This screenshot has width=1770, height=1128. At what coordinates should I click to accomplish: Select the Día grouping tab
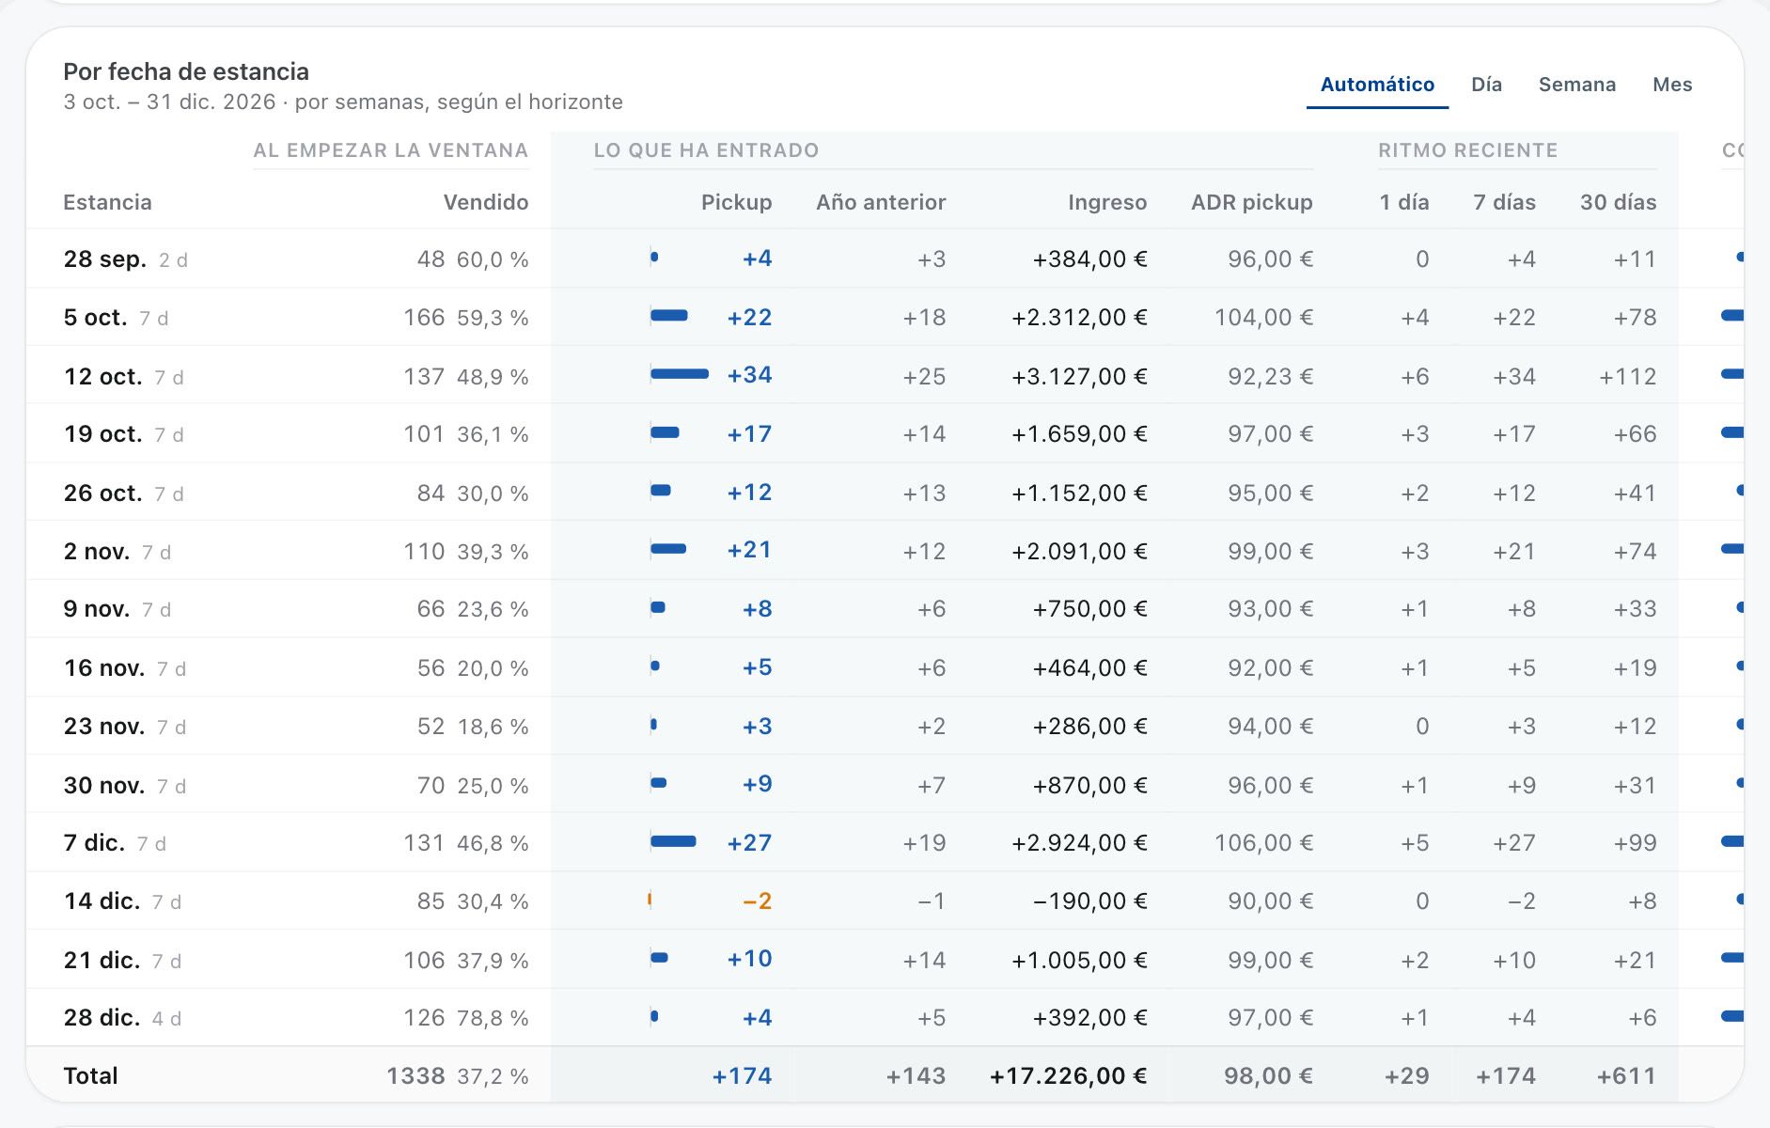tap(1486, 85)
